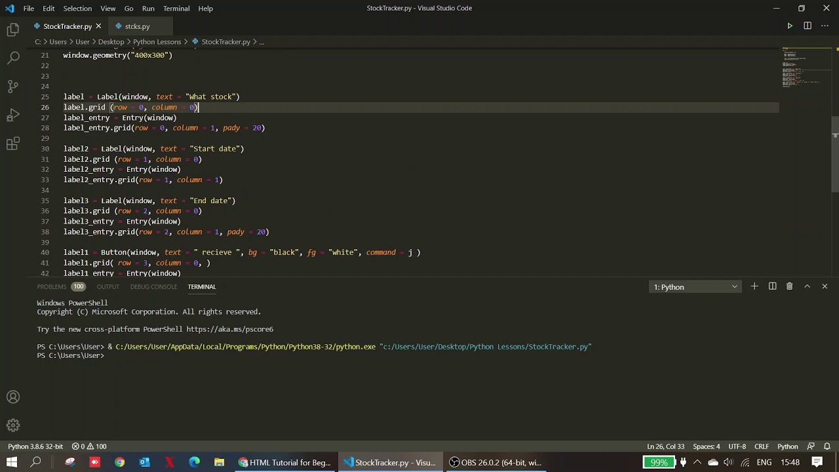
Task: Click 'Ln 26, Col 33' in status bar
Action: (x=665, y=446)
